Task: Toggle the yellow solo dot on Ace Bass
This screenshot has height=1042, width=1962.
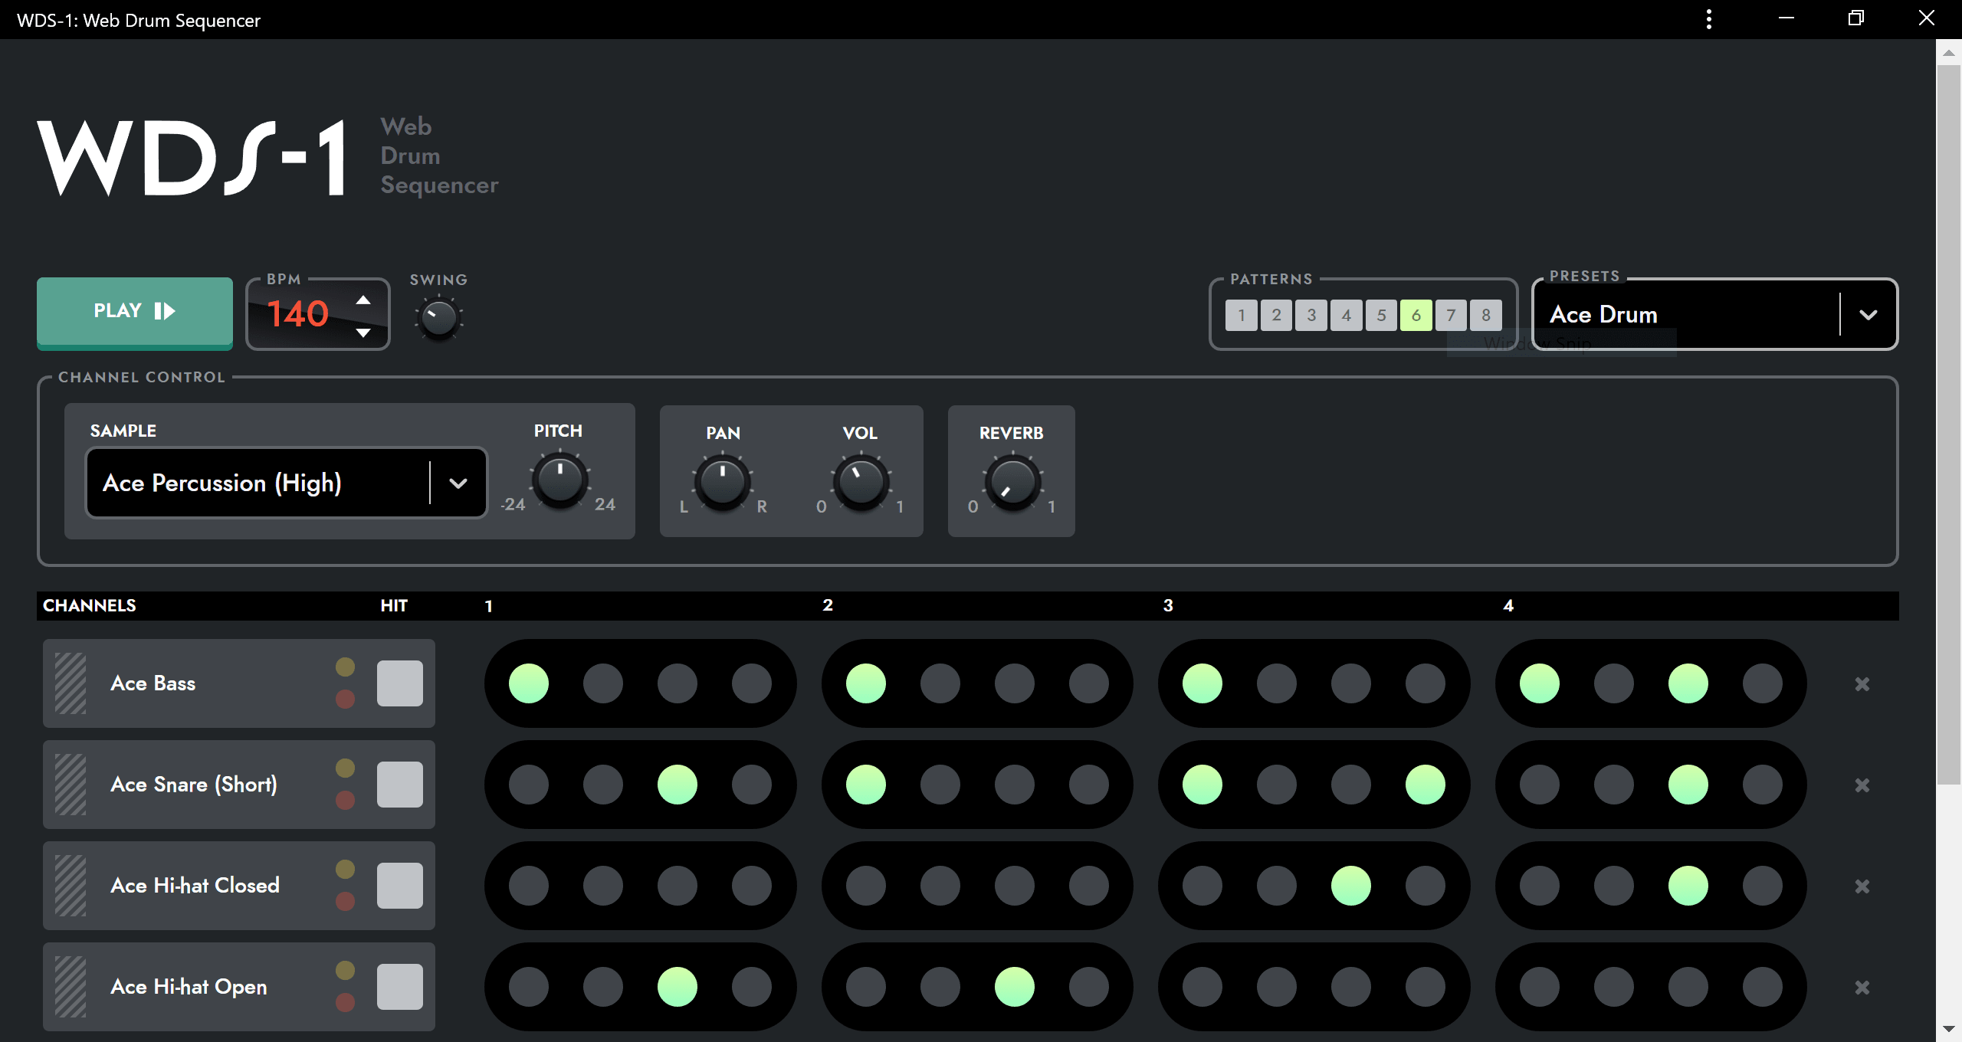Action: (x=346, y=667)
